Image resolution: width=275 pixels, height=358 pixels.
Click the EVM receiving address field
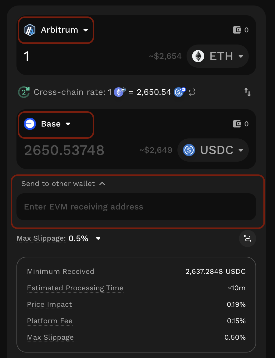(136, 207)
